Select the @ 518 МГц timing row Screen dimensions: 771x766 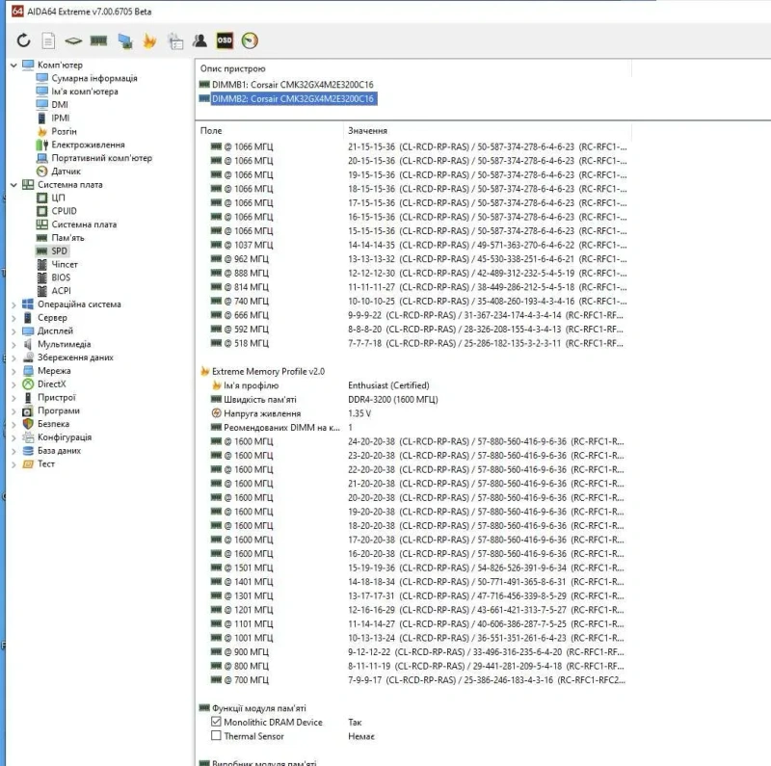coord(413,343)
